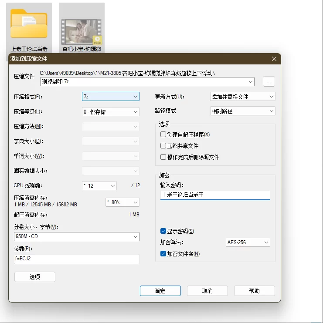Click the options button at bottom left
The height and width of the screenshot is (323, 323).
click(x=34, y=277)
